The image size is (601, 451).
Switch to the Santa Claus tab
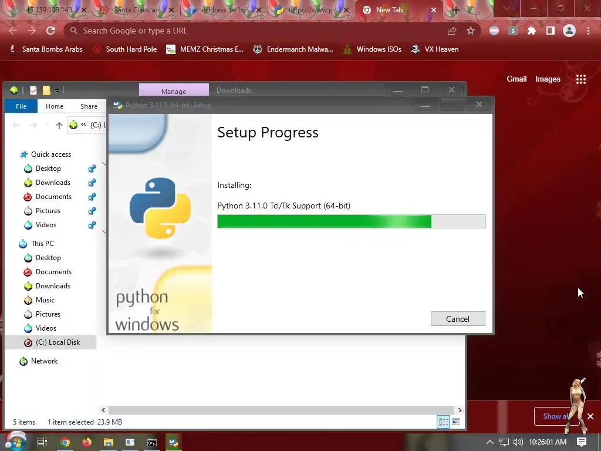pos(136,10)
